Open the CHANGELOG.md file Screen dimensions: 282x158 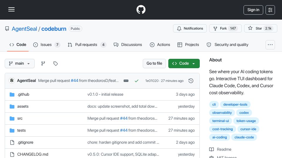point(33,154)
